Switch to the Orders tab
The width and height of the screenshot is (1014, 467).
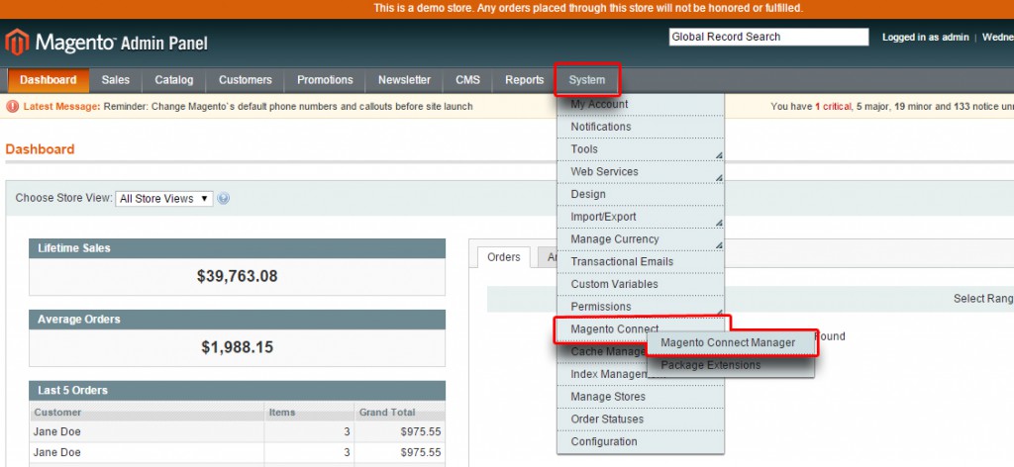[504, 257]
